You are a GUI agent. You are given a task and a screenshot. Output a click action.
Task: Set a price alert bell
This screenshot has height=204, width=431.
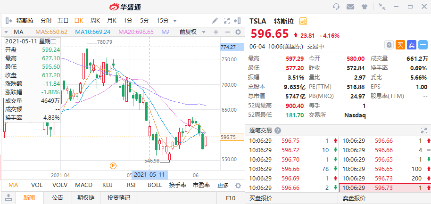pos(389,45)
